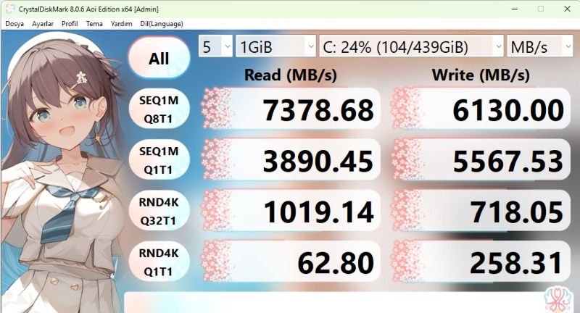Image resolution: width=580 pixels, height=313 pixels.
Task: Click the 3890.45 SEQ1M Q1T1 read result
Action: pos(291,160)
